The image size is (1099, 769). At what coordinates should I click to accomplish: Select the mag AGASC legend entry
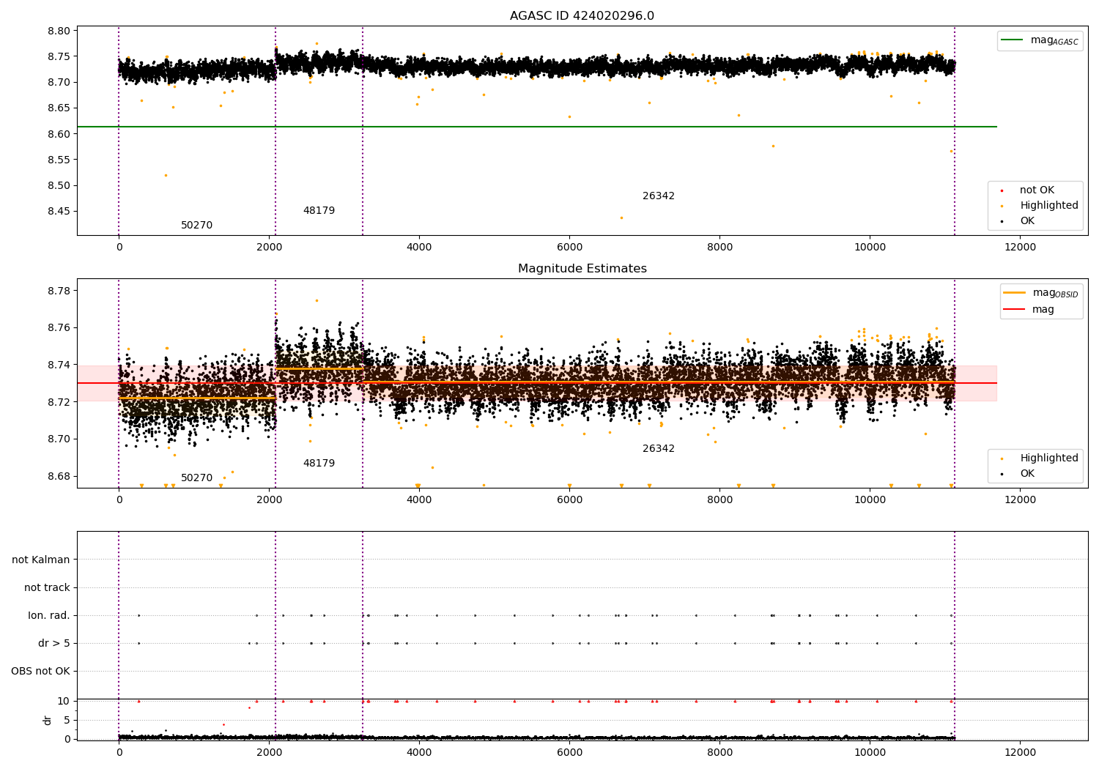[1040, 40]
